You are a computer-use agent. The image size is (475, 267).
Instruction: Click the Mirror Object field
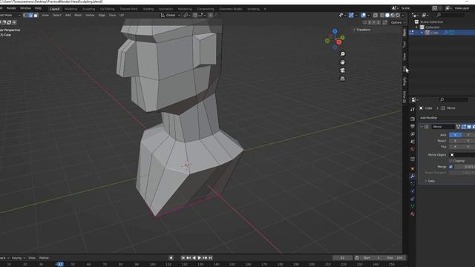point(462,155)
